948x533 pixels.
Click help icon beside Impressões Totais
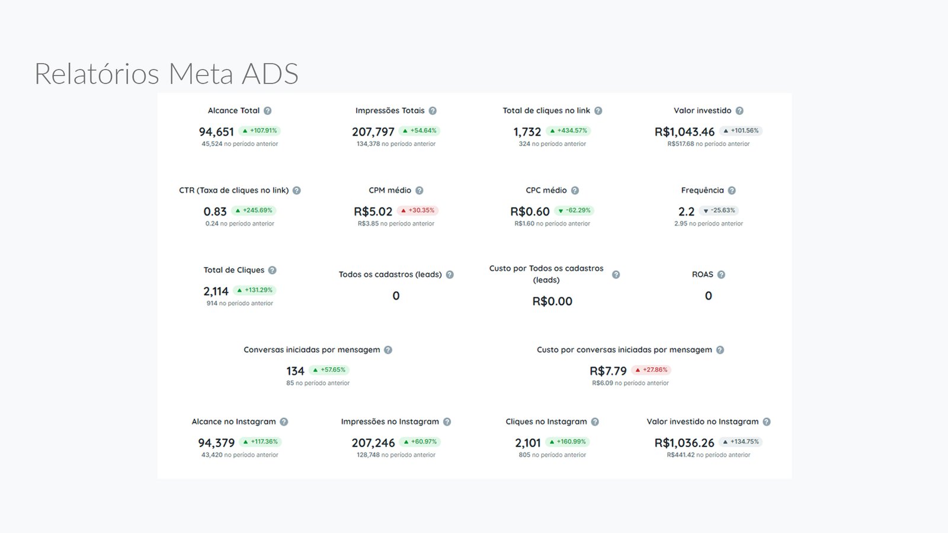[x=433, y=111]
